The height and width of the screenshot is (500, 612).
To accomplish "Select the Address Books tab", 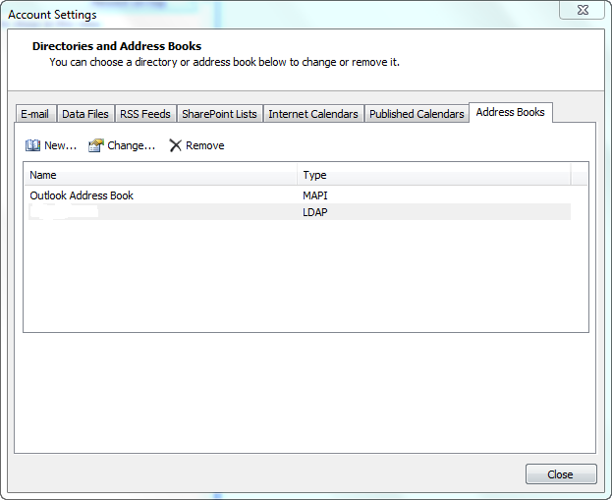I will pos(510,113).
